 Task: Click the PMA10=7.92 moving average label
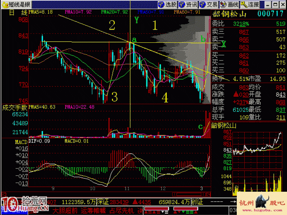tap(78, 12)
